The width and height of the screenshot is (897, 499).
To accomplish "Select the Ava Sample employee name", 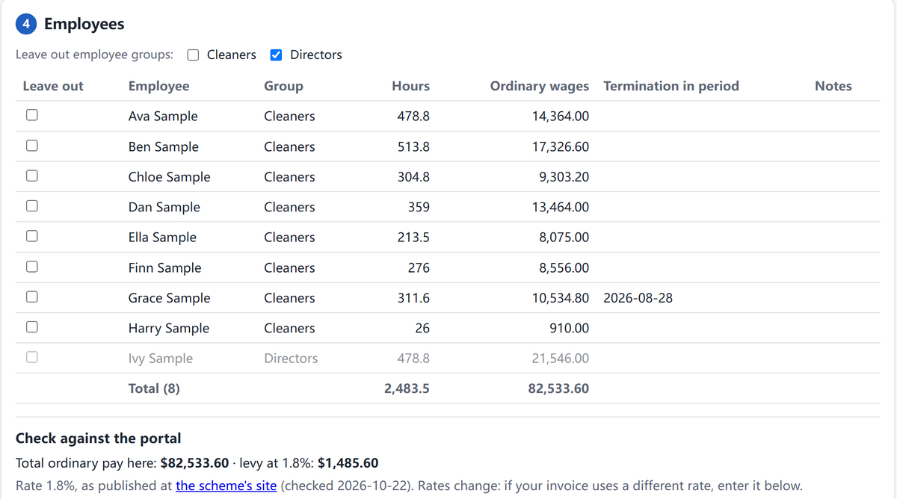I will [x=163, y=117].
